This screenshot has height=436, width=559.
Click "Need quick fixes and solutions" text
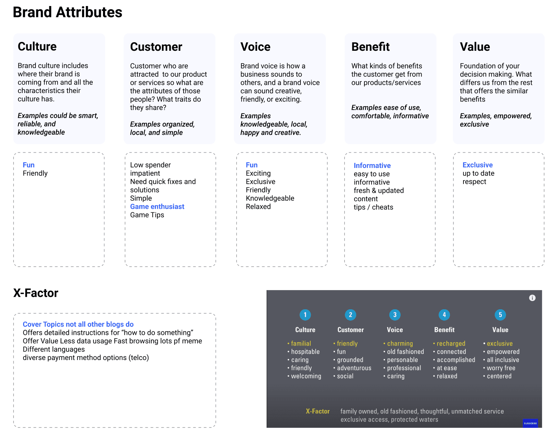163,186
